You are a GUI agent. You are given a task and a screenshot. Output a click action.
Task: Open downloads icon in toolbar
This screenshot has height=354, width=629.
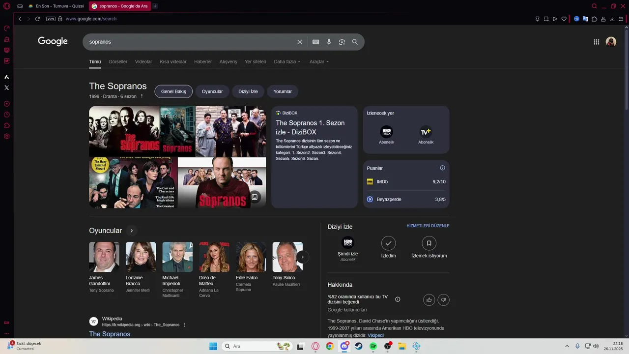[612, 19]
